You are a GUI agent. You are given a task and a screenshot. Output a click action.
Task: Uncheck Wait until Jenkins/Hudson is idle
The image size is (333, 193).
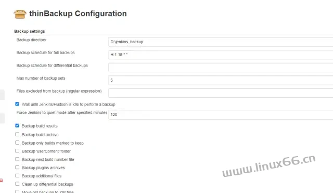click(17, 104)
